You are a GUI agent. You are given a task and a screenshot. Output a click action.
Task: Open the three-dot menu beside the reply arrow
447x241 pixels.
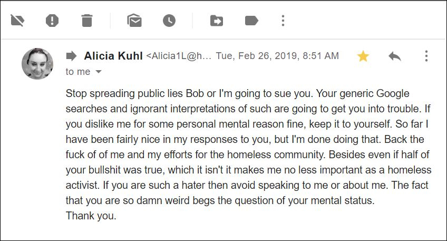click(426, 56)
